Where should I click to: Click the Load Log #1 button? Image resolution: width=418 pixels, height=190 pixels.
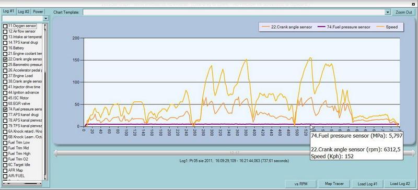(x=367, y=184)
